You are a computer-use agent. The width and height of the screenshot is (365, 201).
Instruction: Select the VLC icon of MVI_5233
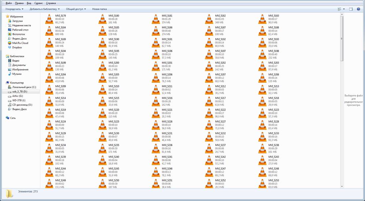[x=262, y=137]
